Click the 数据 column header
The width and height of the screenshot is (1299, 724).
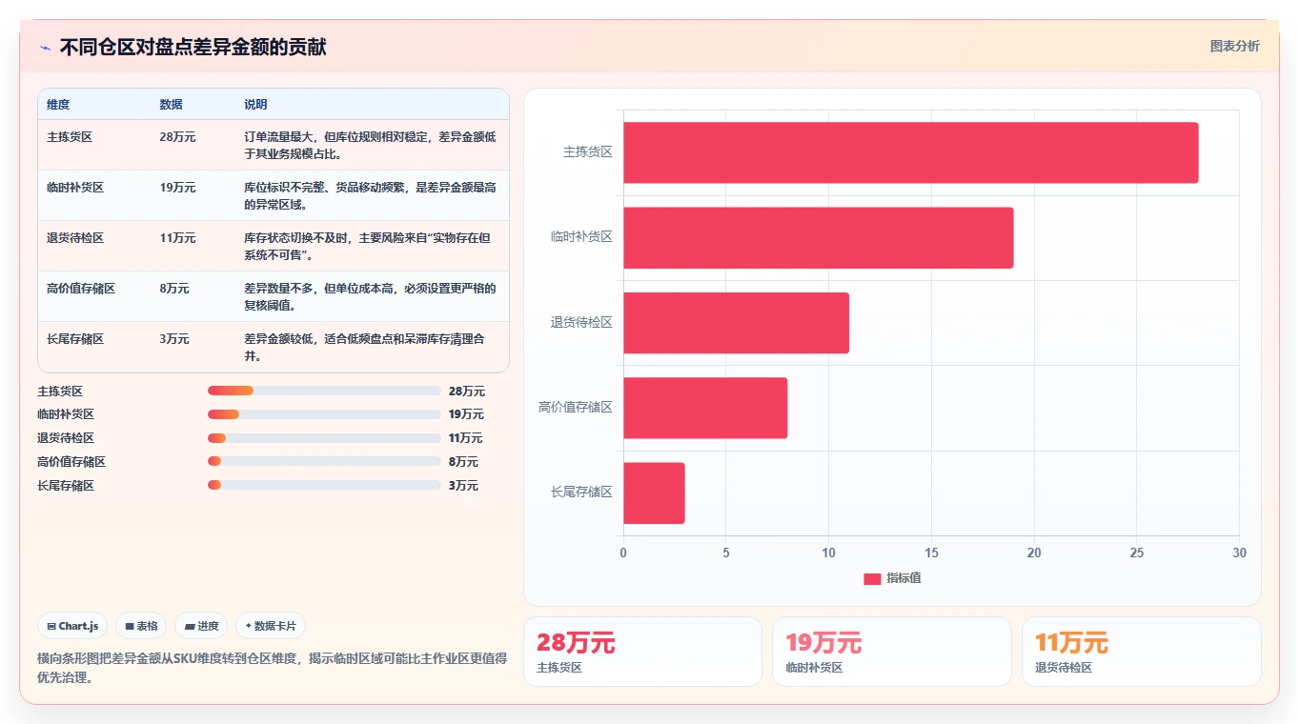tap(172, 104)
